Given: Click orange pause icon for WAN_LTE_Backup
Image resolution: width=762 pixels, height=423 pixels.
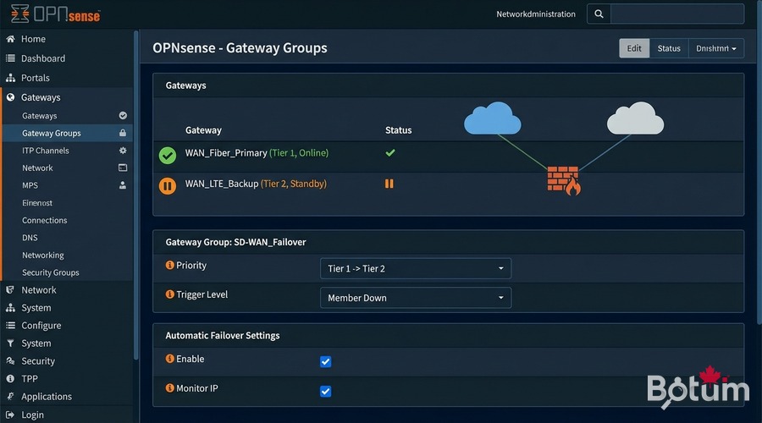Looking at the screenshot, I should 168,185.
